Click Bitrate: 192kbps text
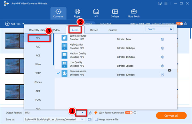Viewport: 192px width, 124px height. tap(126, 57)
